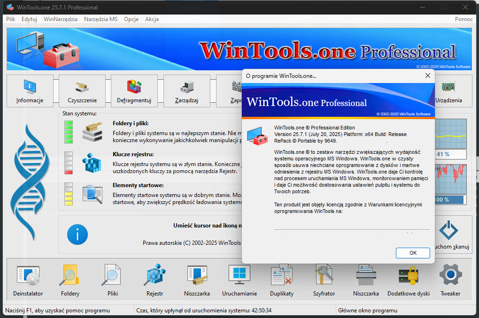This screenshot has height=318, width=479.
Task: Click the partially hidden Zapo tool button
Action: [229, 91]
